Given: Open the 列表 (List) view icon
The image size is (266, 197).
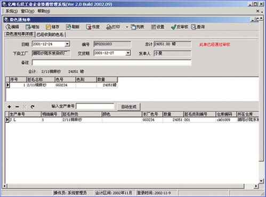Looking at the screenshot, I should click(133, 27).
